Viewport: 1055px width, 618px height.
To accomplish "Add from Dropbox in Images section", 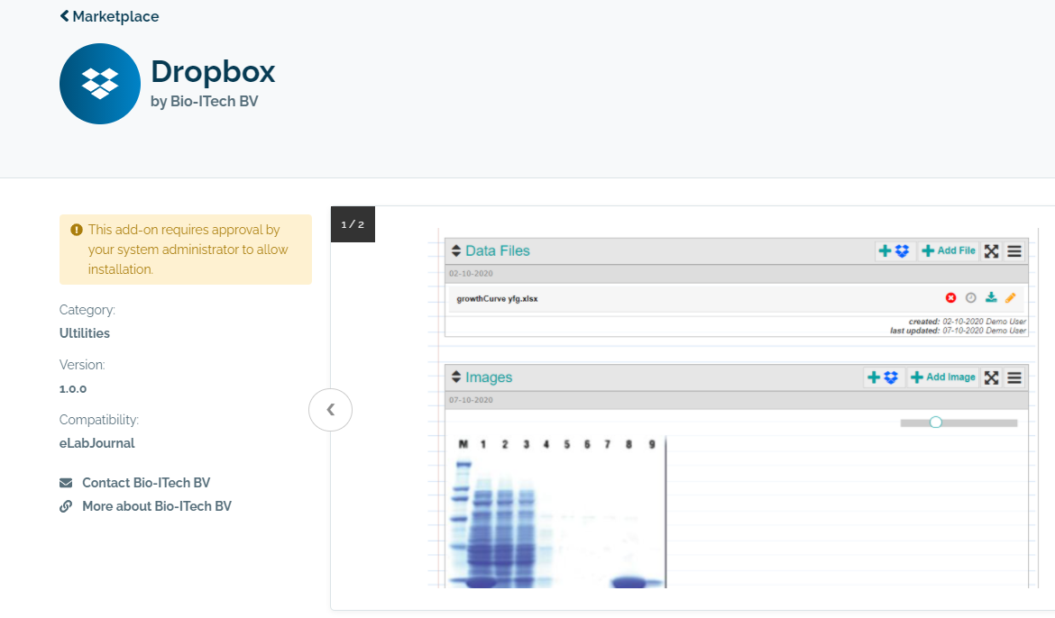I will (884, 377).
